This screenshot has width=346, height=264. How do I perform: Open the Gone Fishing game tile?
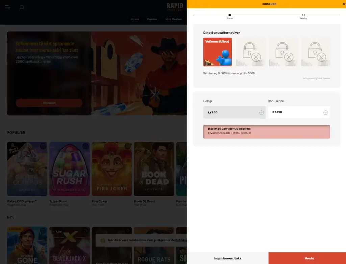[x=27, y=245]
